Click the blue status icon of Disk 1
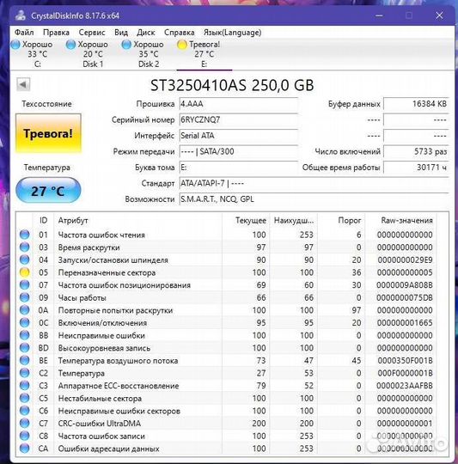 coord(70,45)
